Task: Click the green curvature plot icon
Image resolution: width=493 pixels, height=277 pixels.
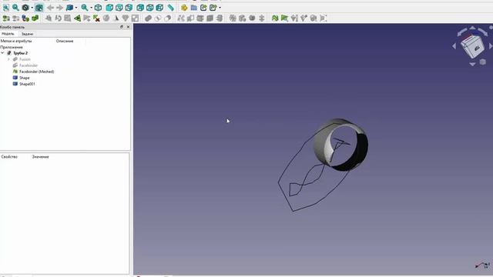Action: point(275,18)
